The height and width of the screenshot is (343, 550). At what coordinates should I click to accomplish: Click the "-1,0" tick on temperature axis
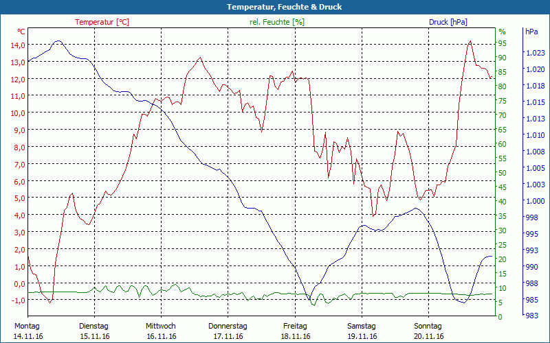[16, 300]
